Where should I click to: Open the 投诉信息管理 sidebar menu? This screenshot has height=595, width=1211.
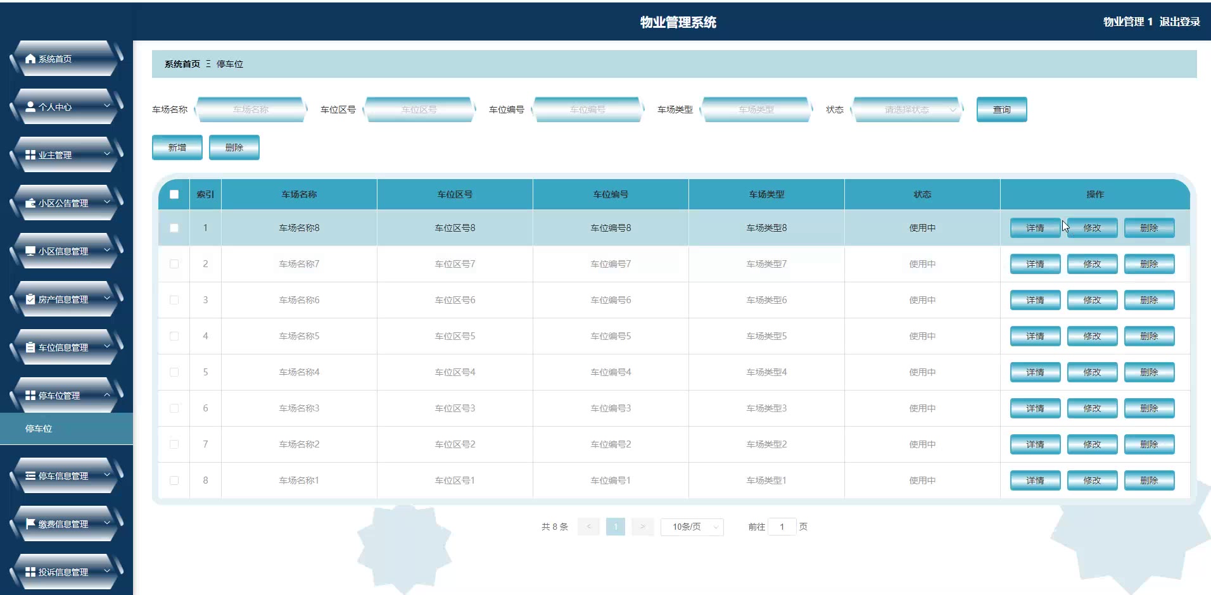coord(63,572)
